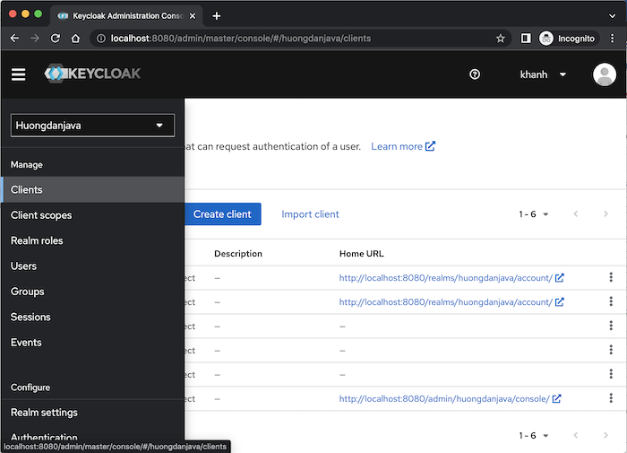This screenshot has width=627, height=453.
Task: Click the Manage section heading
Action: [26, 165]
